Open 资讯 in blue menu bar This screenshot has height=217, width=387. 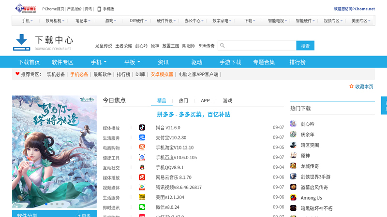click(x=163, y=62)
